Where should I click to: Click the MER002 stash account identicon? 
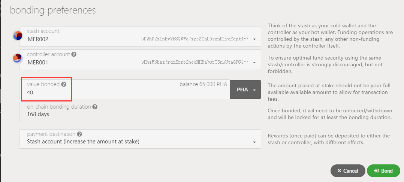[18, 36]
